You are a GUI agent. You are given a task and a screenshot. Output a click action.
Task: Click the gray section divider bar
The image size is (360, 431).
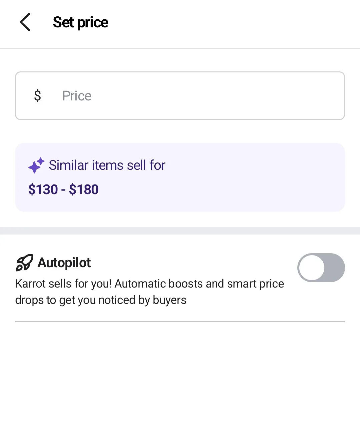180,231
